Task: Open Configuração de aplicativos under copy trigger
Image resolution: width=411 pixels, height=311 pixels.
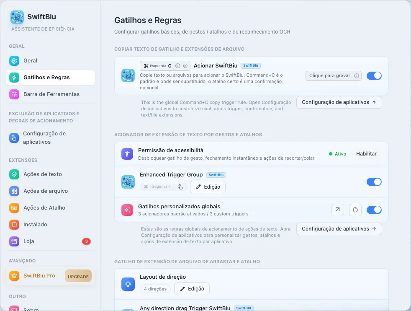Action: (x=339, y=102)
